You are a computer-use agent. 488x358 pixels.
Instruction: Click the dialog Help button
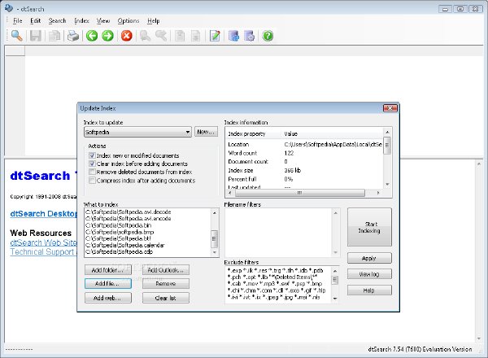pyautogui.click(x=369, y=290)
